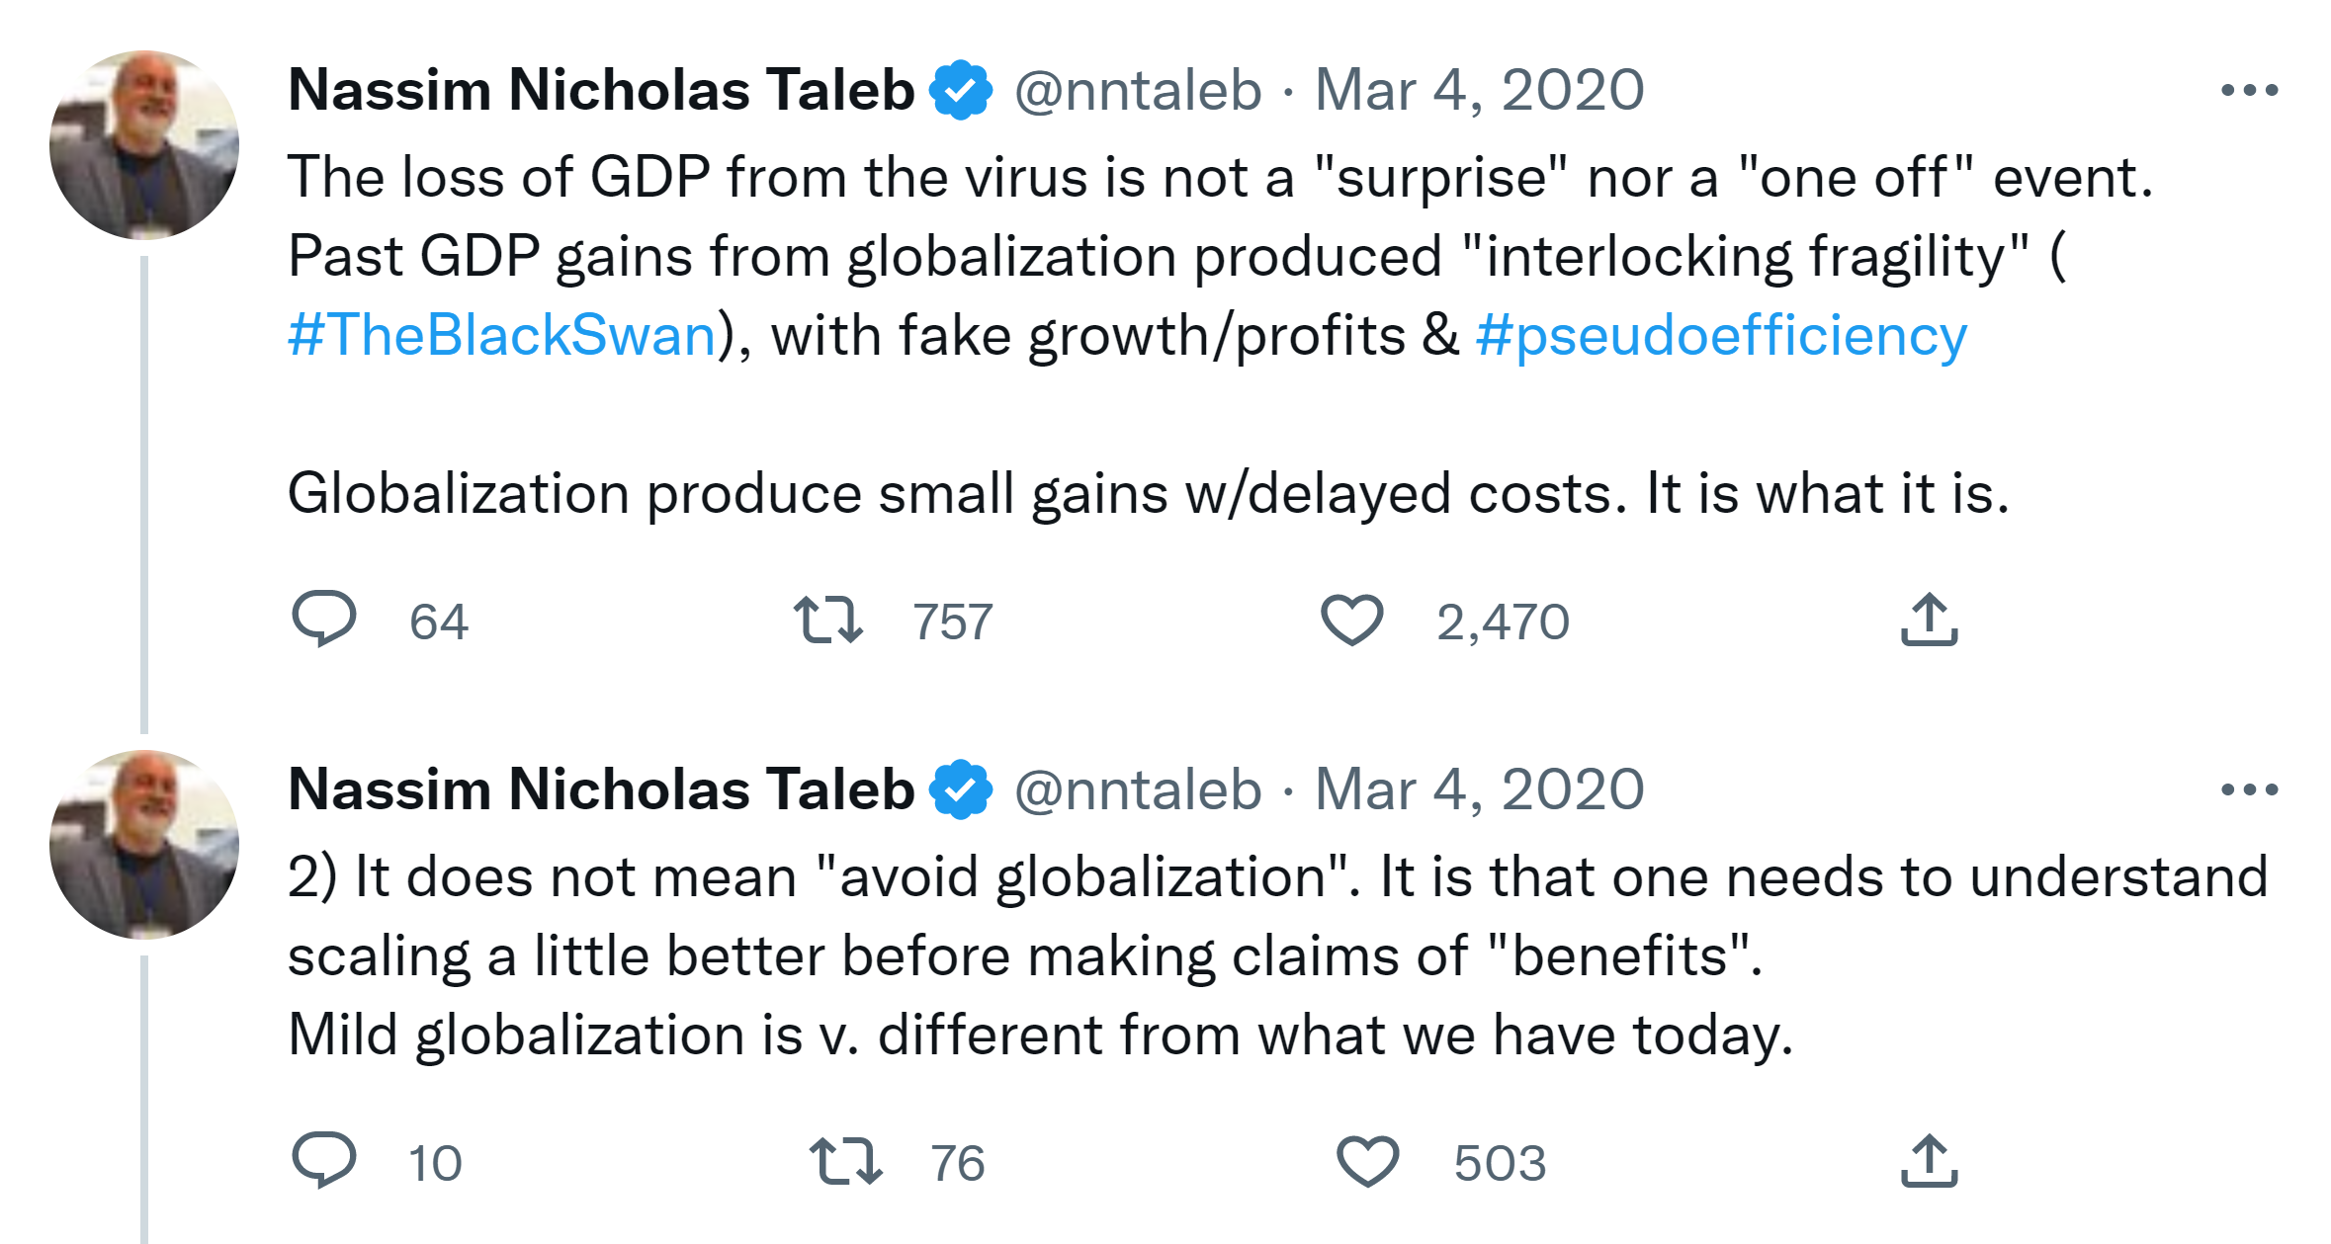Click @nntaleb handle on second tweet
This screenshot has height=1244, width=2331.
1138,789
